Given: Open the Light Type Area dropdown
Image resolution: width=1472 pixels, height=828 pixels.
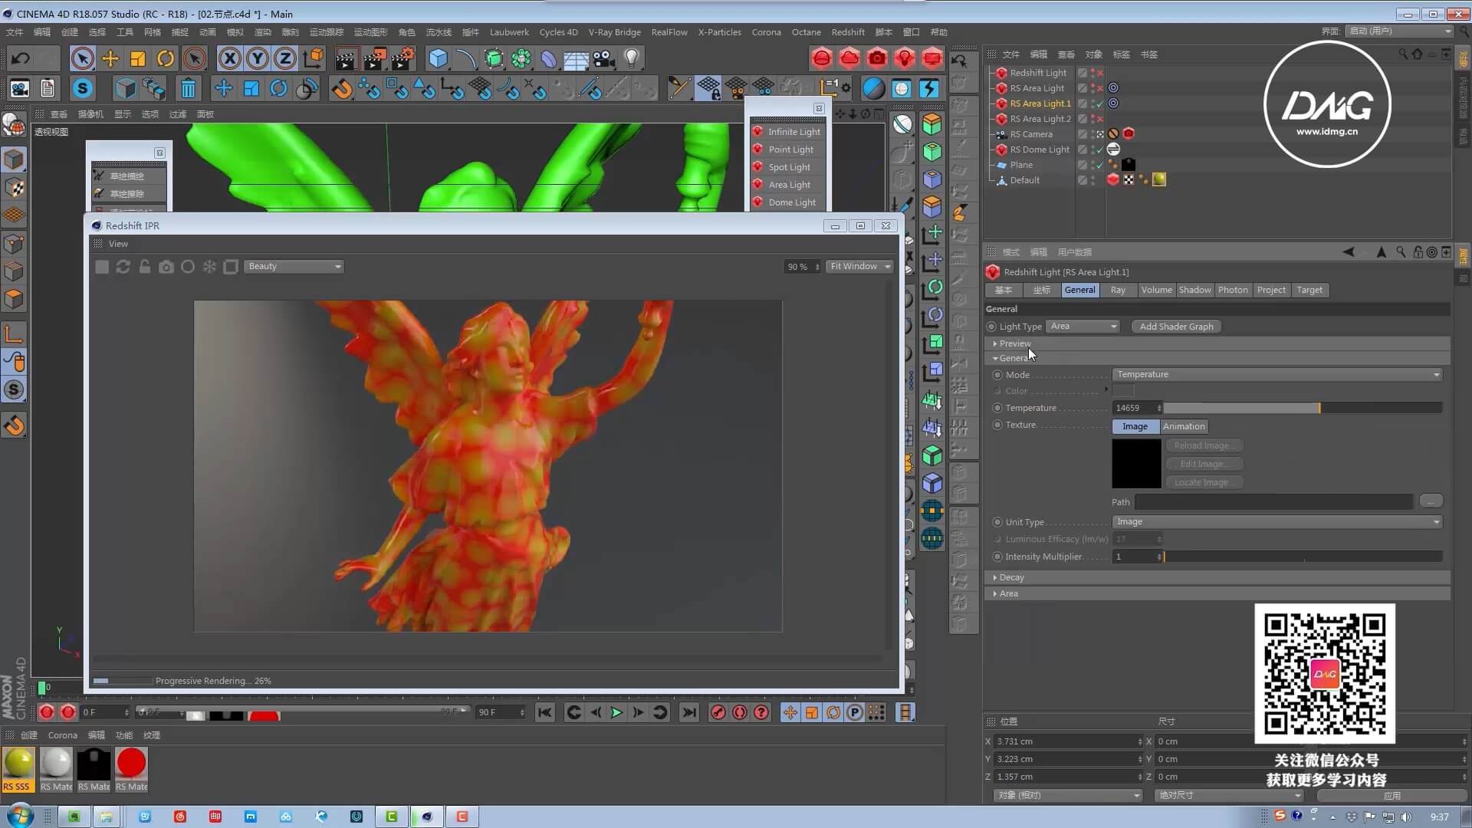Looking at the screenshot, I should [x=1083, y=327].
